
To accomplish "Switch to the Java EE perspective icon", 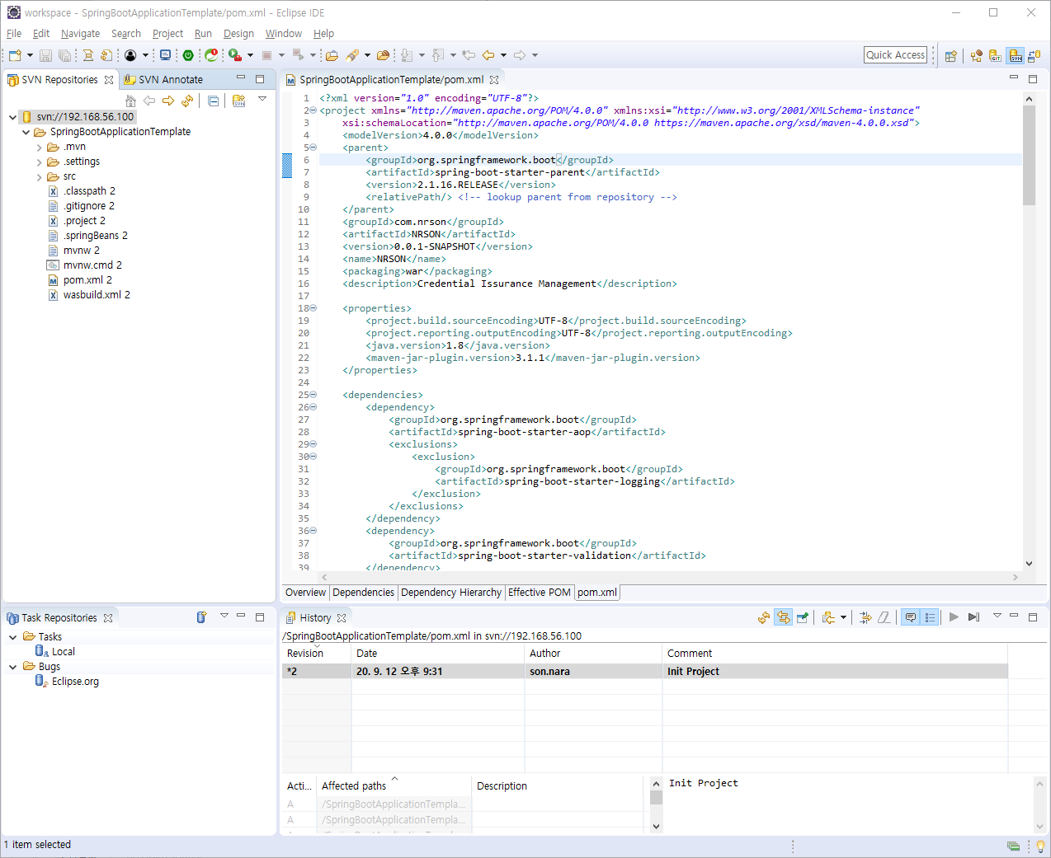I will [x=977, y=56].
